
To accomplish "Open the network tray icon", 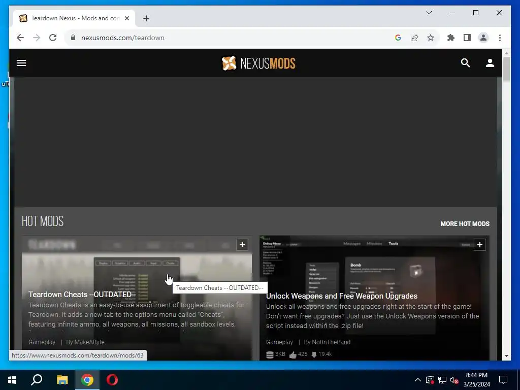I will coord(442,380).
